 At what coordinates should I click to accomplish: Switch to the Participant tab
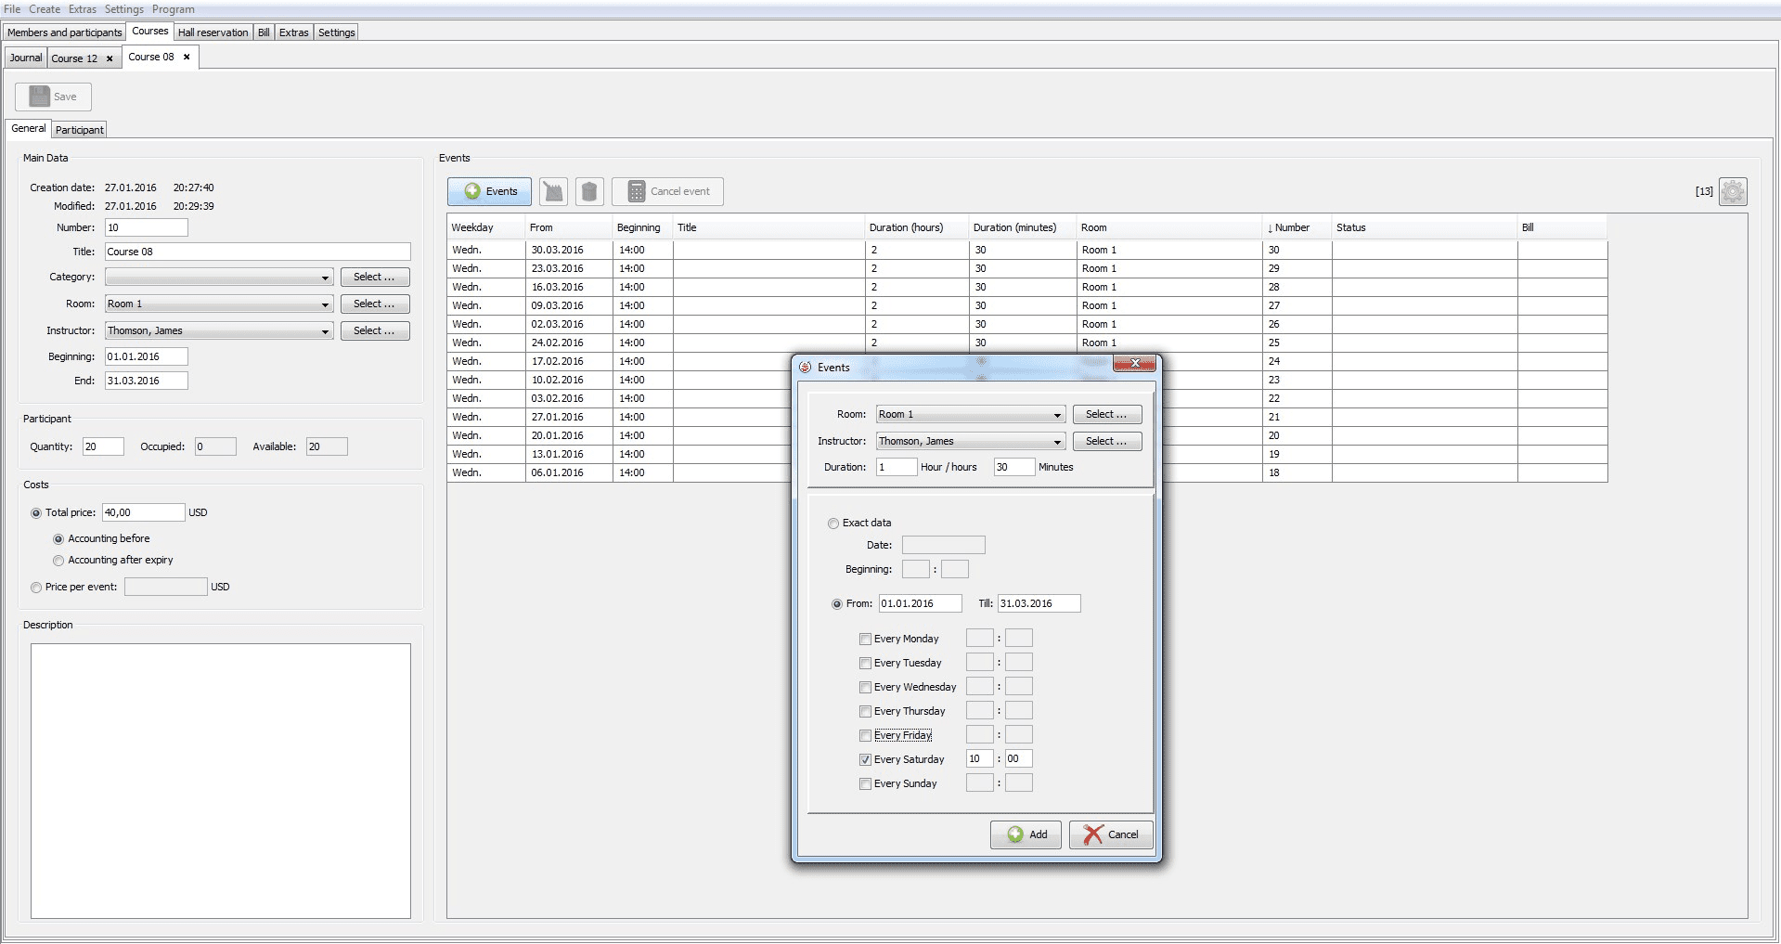[79, 130]
